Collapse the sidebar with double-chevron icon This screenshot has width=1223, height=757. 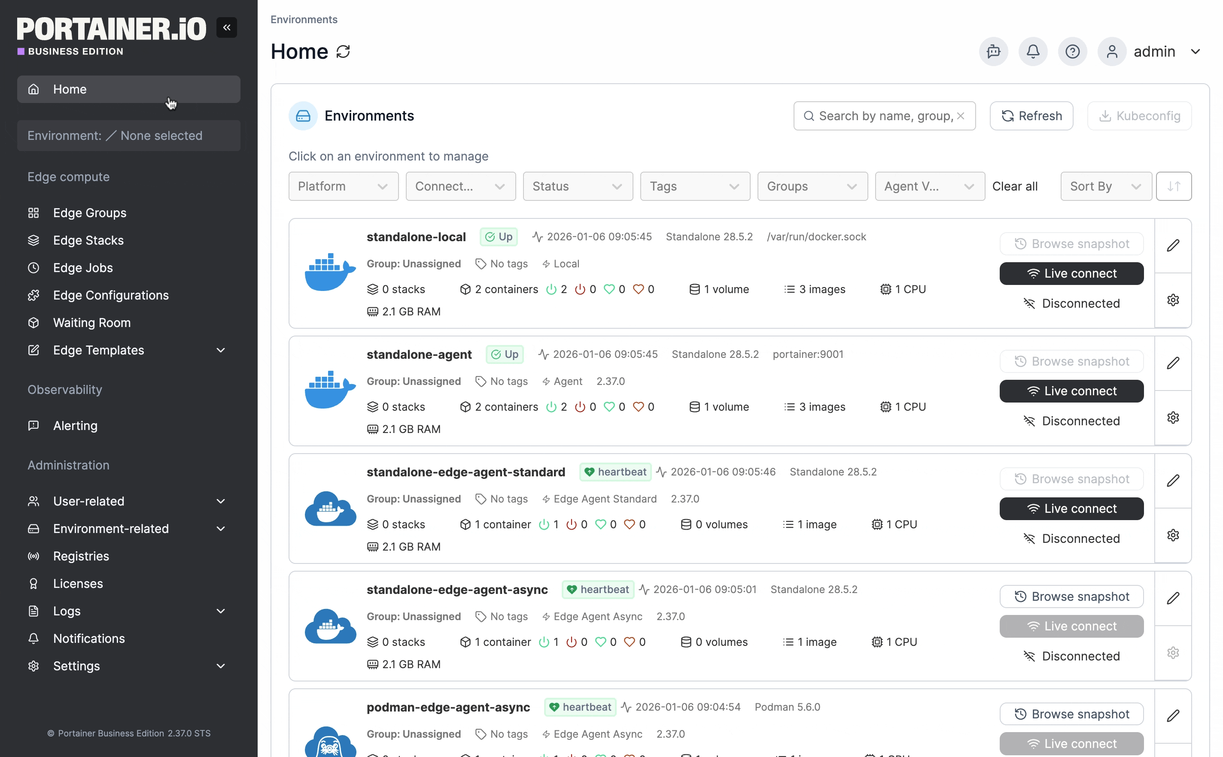point(226,27)
